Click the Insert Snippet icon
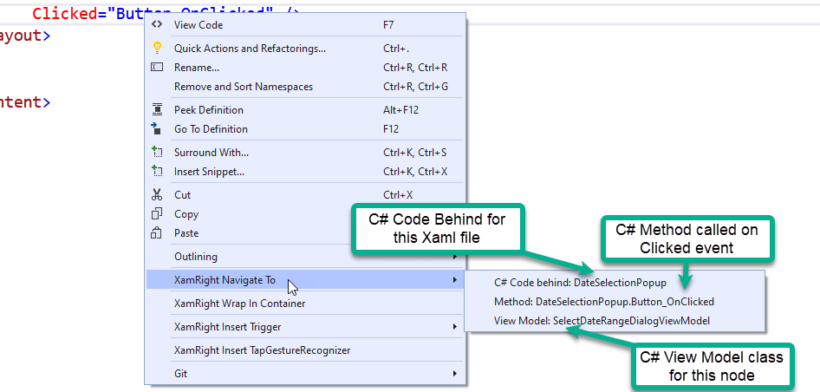The height and width of the screenshot is (392, 820). click(157, 171)
